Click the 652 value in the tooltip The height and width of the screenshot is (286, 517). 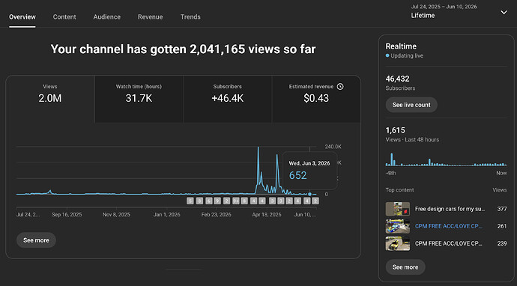[297, 175]
